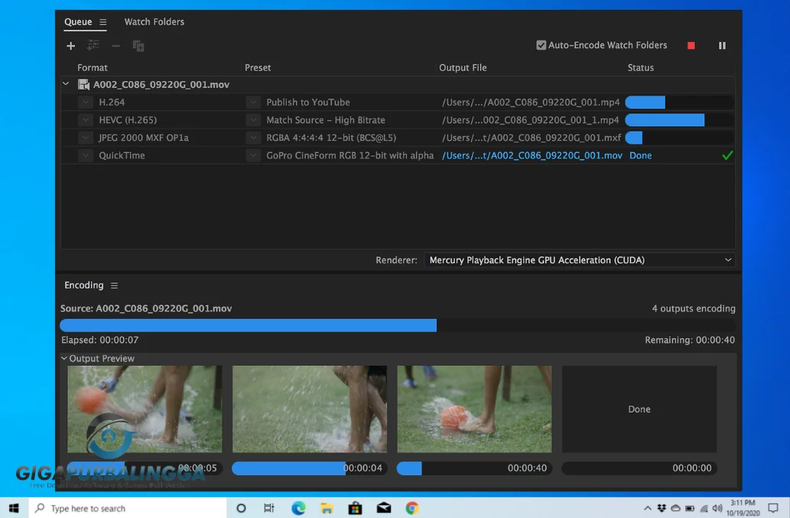Click the Output File column header
This screenshot has width=790, height=518.
tap(463, 67)
